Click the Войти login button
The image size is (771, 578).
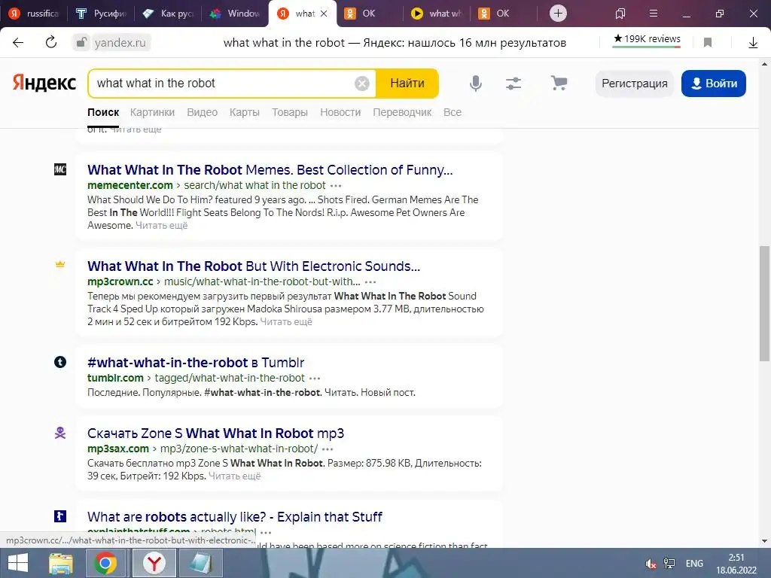[714, 84]
